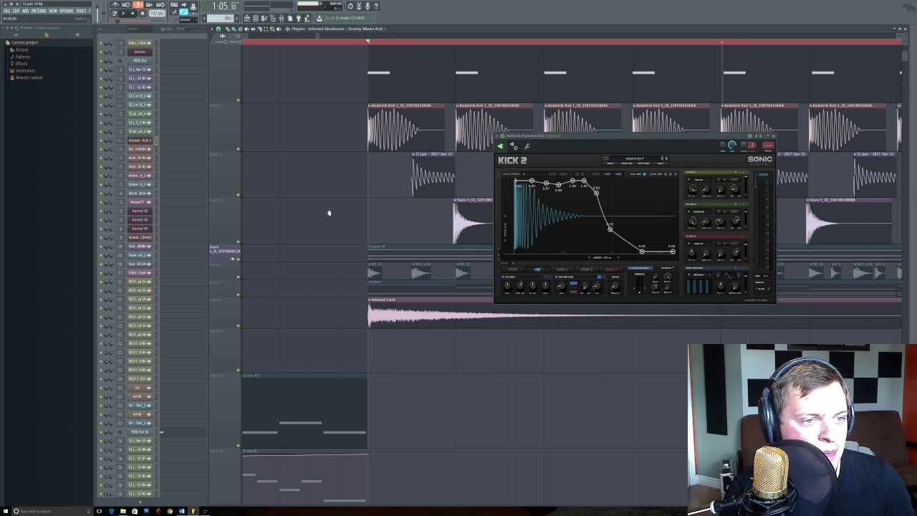Image resolution: width=917 pixels, height=516 pixels.
Task: Select the playlist Zoom magnifier tool
Action: coord(272,29)
